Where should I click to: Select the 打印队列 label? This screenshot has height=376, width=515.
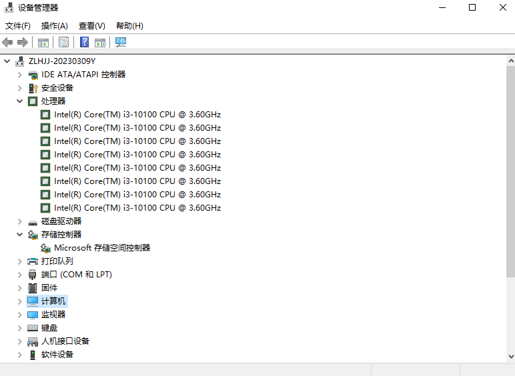point(57,261)
